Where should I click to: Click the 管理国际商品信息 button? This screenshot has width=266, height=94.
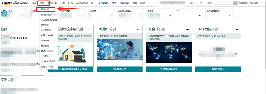169,69
